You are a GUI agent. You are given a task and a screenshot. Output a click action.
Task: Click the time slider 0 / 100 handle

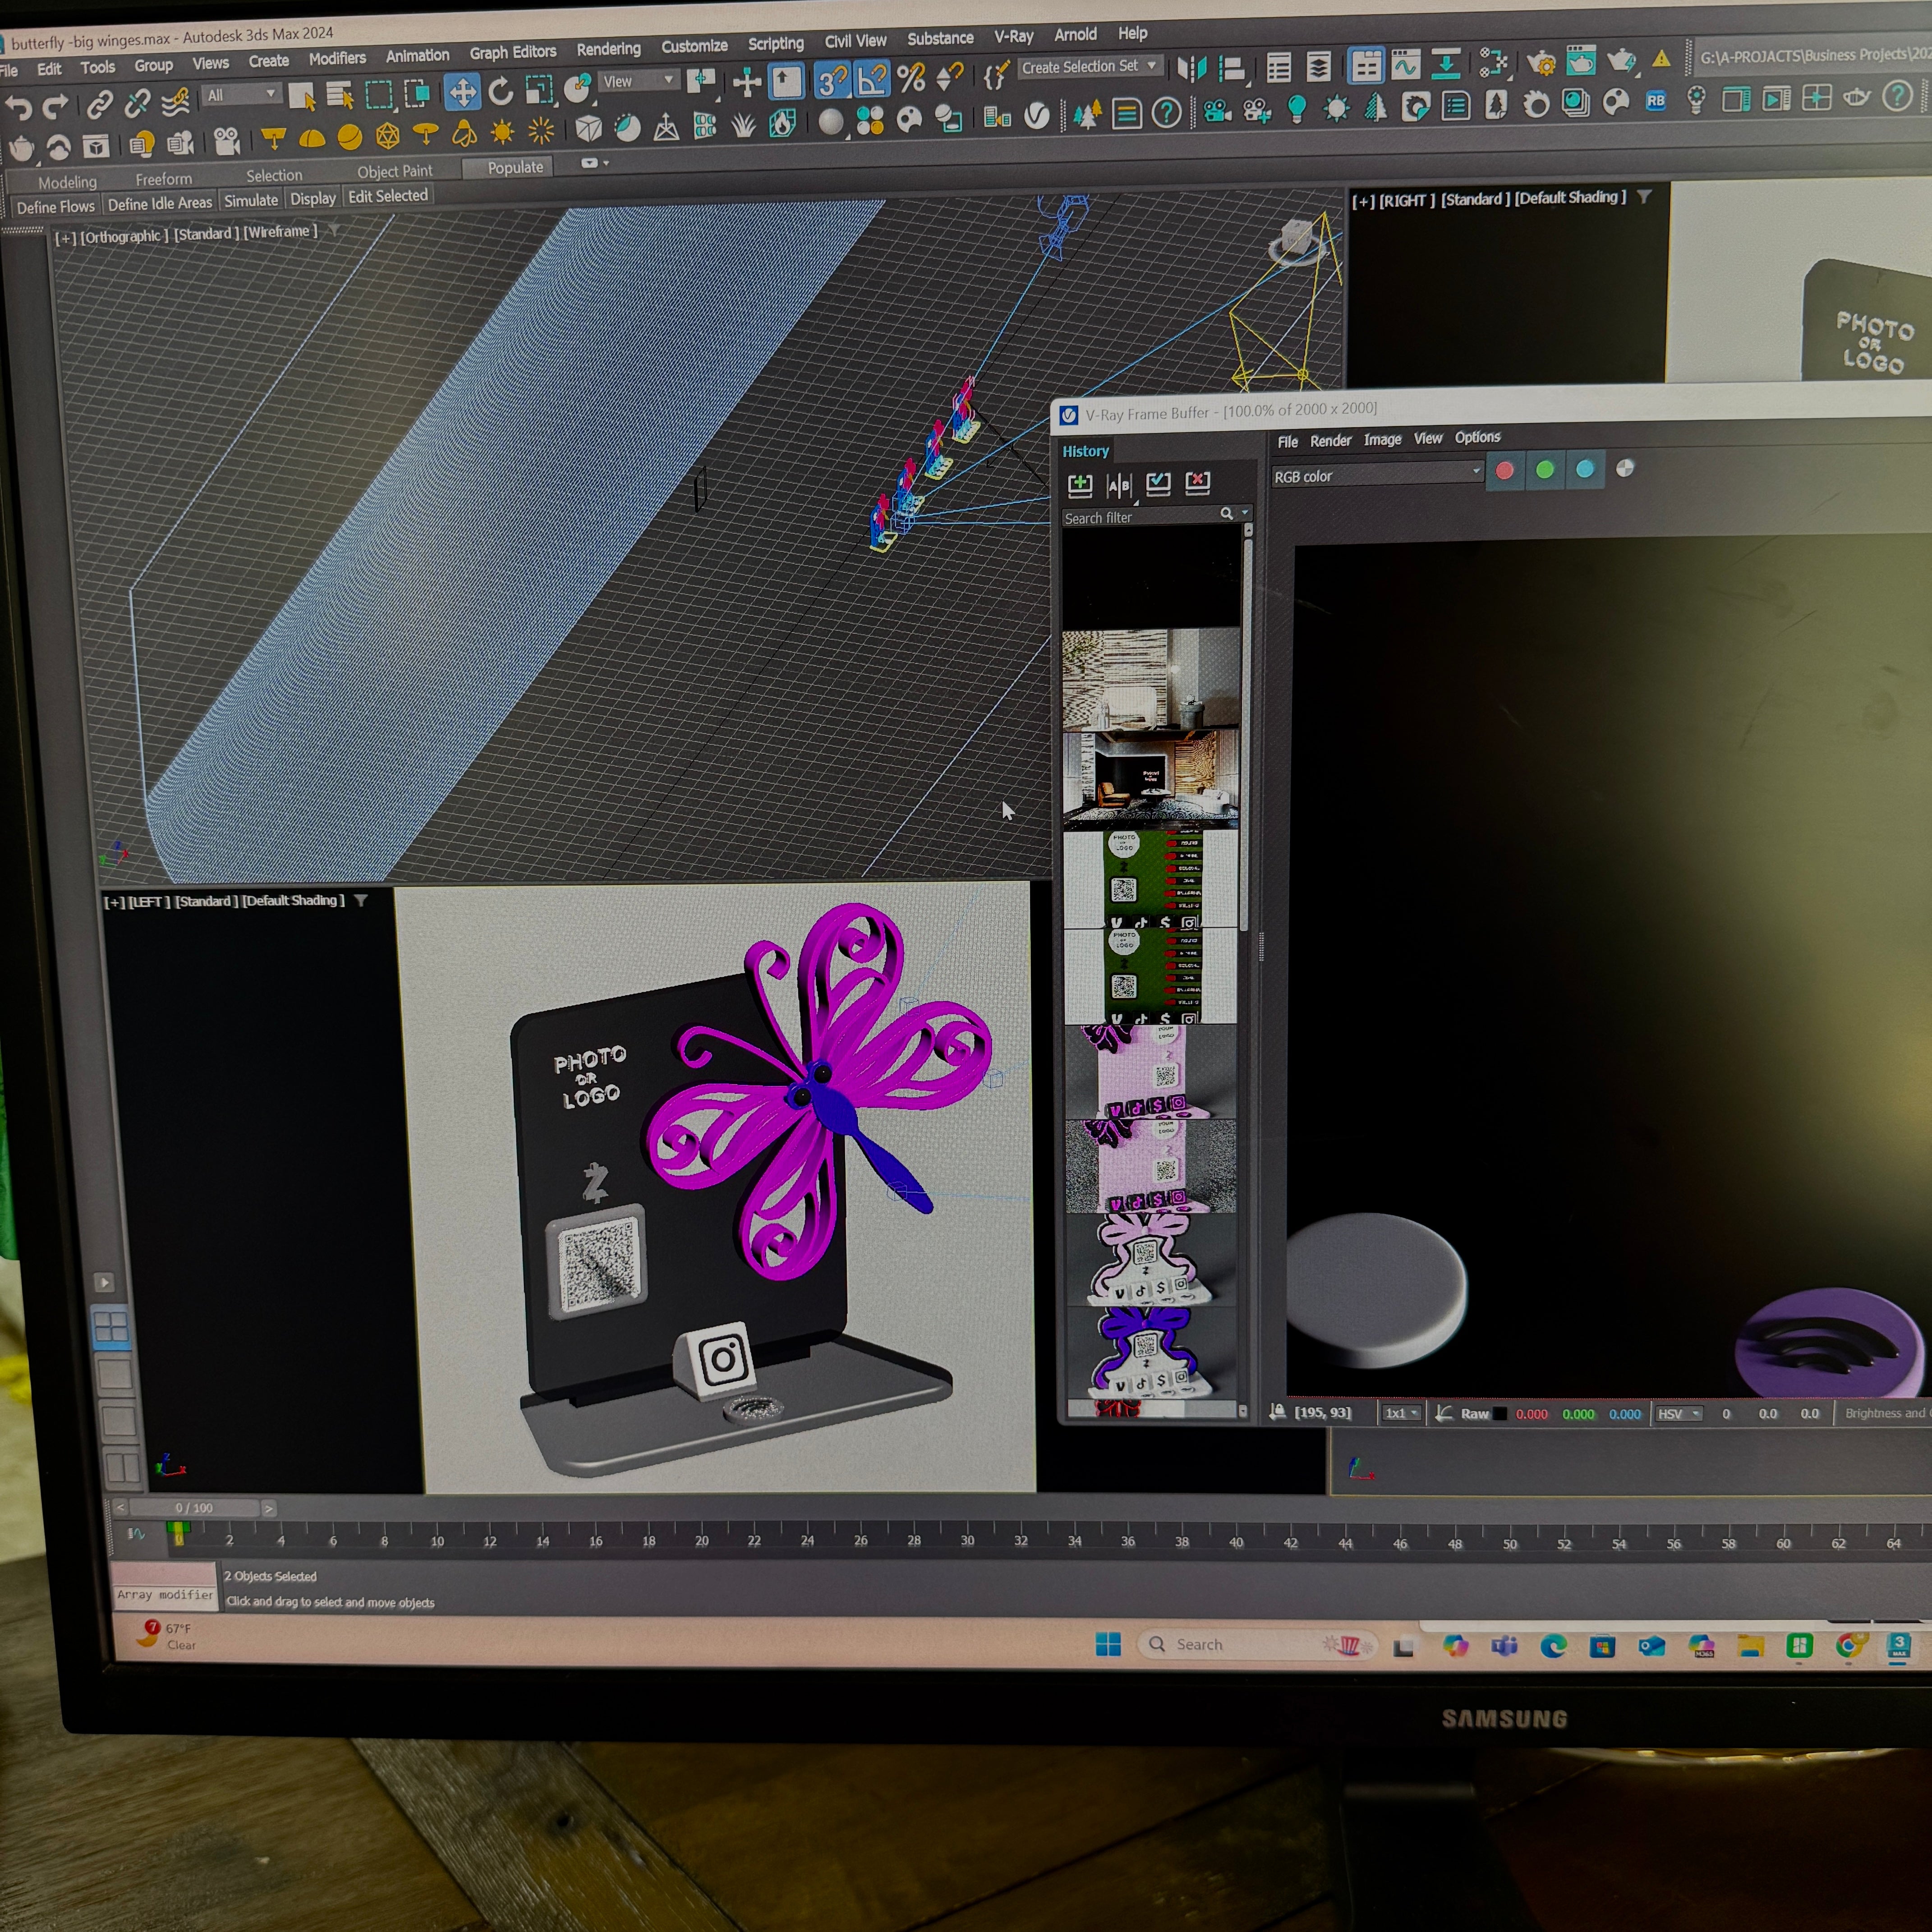[x=194, y=1508]
